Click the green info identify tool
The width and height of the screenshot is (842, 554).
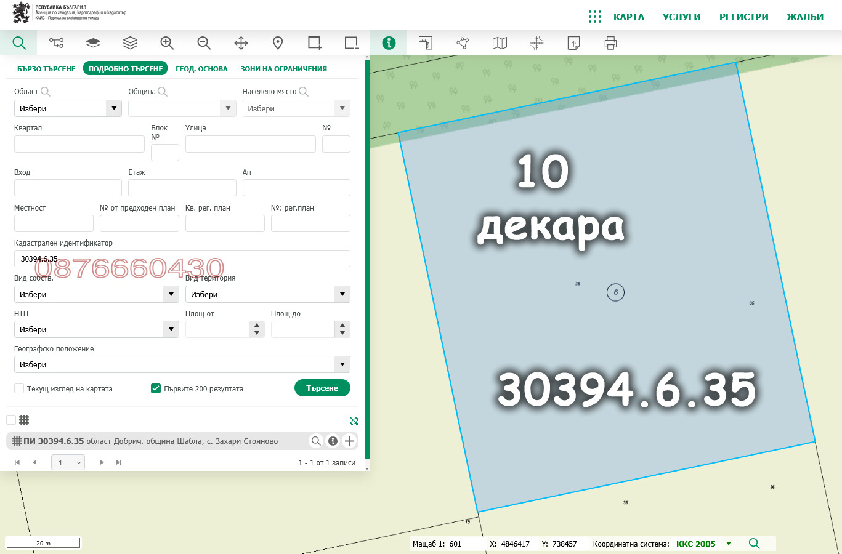[x=389, y=43]
